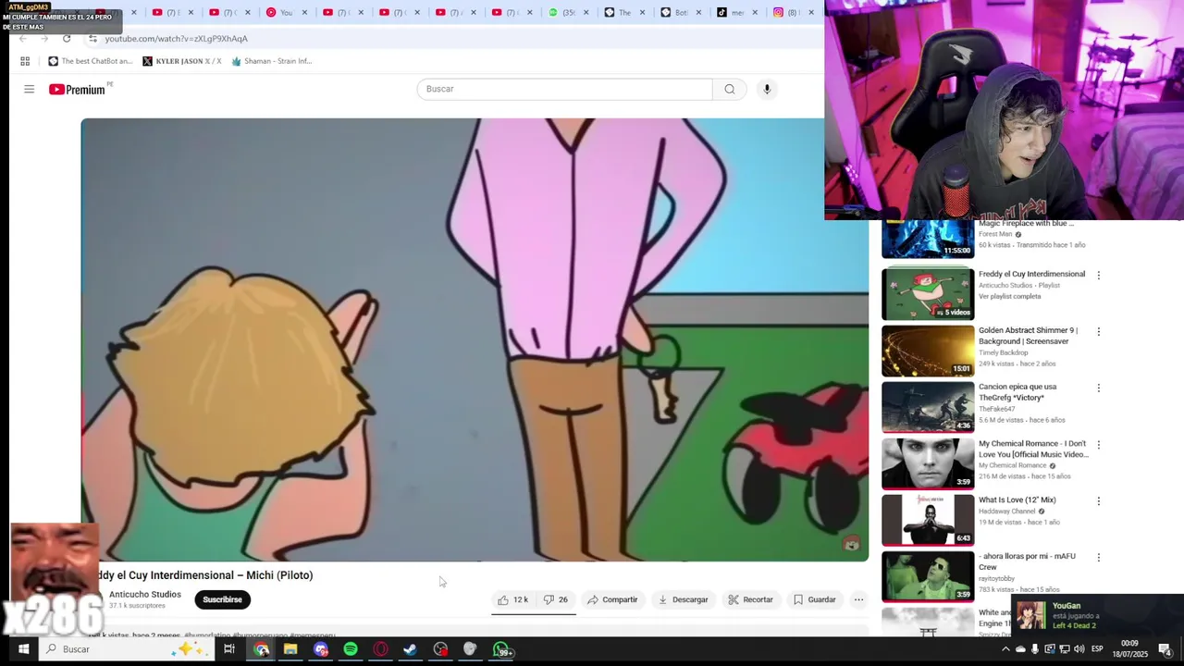Open the clock showing 00:09 18/07/2025
The height and width of the screenshot is (666, 1184).
pos(1129,648)
